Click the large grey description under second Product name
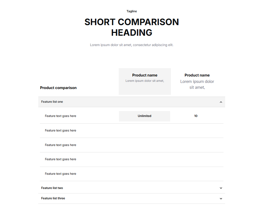The image size is (274, 218). tap(197, 84)
